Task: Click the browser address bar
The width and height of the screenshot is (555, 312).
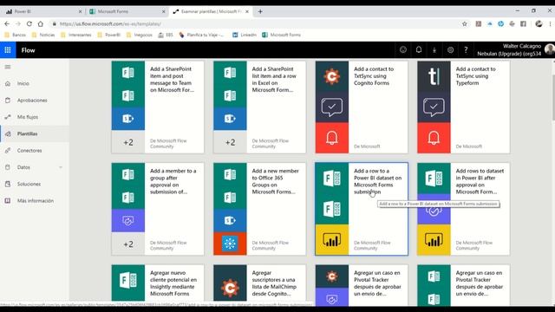Action: point(255,23)
